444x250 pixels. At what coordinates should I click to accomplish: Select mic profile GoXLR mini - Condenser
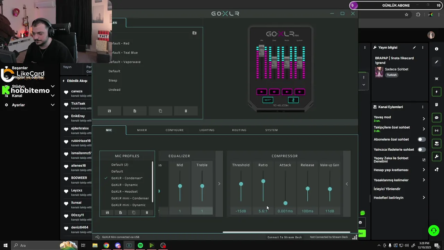point(130,198)
